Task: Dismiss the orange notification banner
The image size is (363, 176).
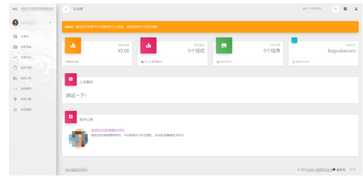Action: pos(354,27)
